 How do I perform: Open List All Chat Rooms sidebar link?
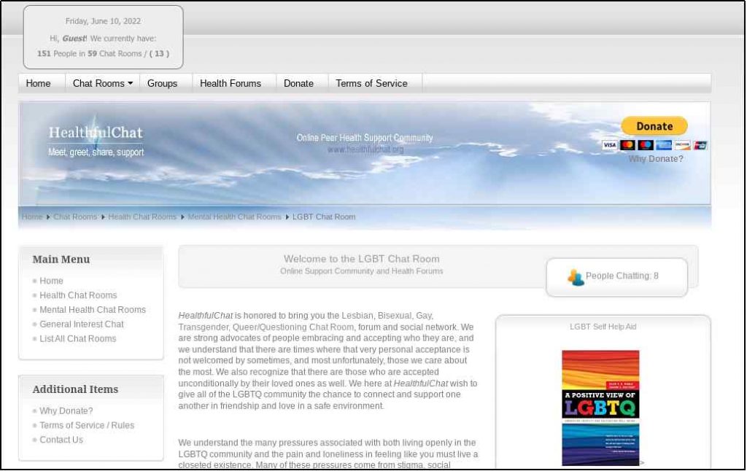point(77,339)
